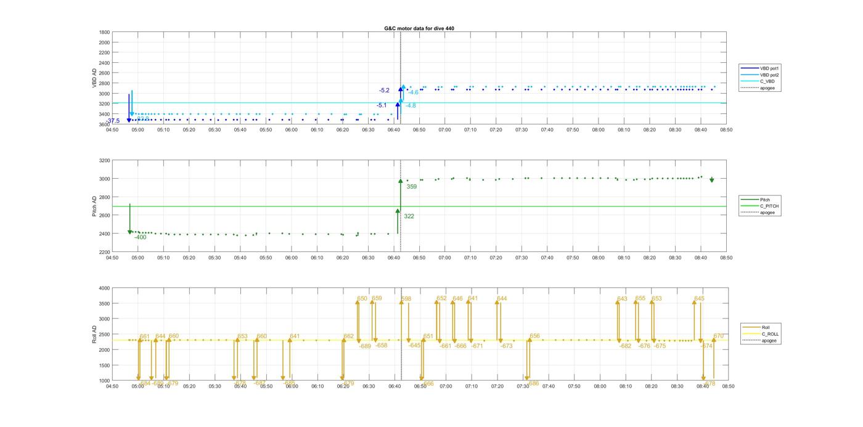Click the '-4.8' VBD annotation

(411, 106)
